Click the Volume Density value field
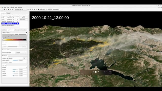Image resolution: width=162 pixels, height=91 pixels. pyautogui.click(x=23, y=60)
